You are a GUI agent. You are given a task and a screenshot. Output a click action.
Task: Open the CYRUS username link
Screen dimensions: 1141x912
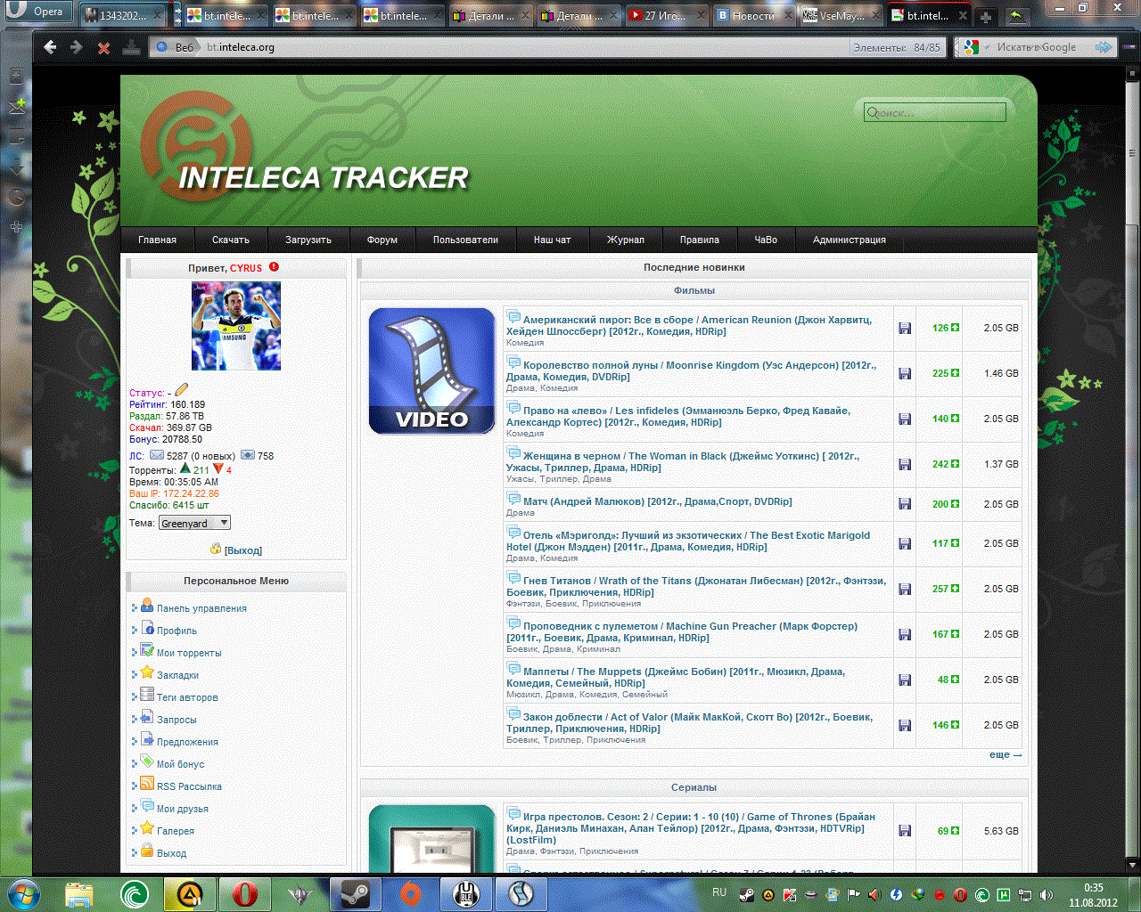[246, 268]
